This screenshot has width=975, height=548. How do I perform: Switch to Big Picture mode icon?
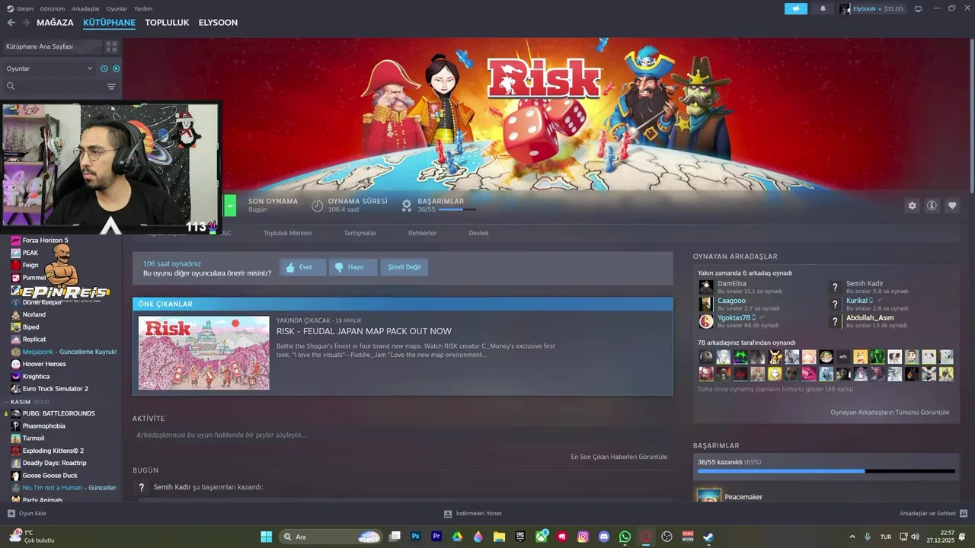tap(918, 8)
